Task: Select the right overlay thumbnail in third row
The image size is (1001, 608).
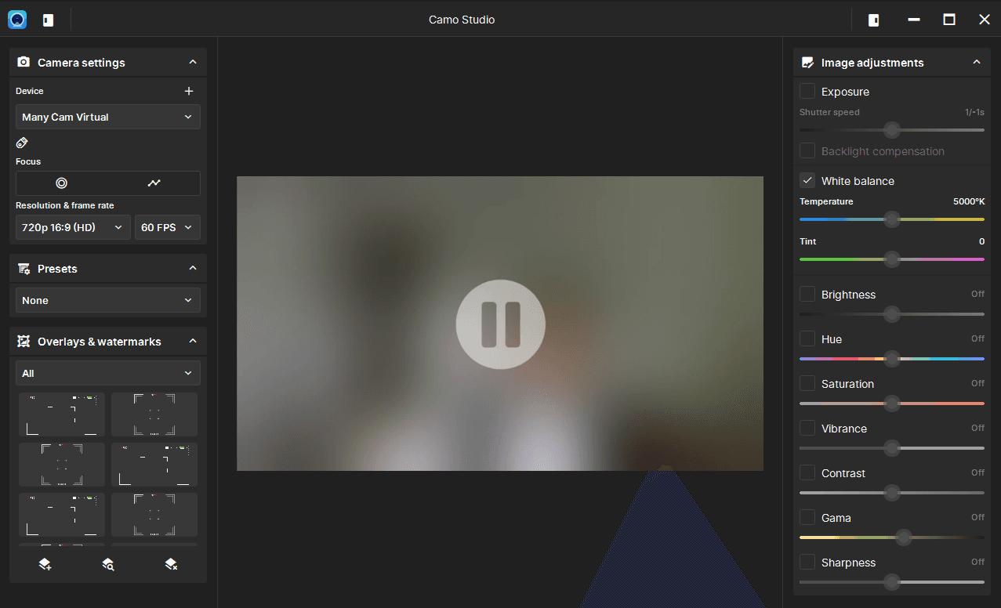Action: click(154, 515)
